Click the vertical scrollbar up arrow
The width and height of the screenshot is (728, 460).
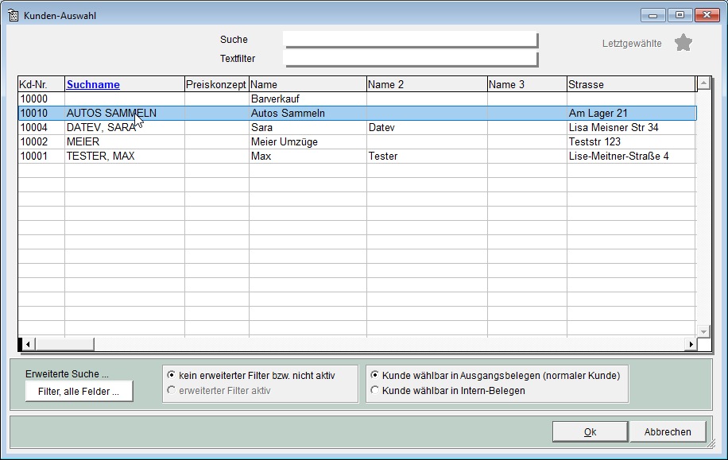coord(704,83)
